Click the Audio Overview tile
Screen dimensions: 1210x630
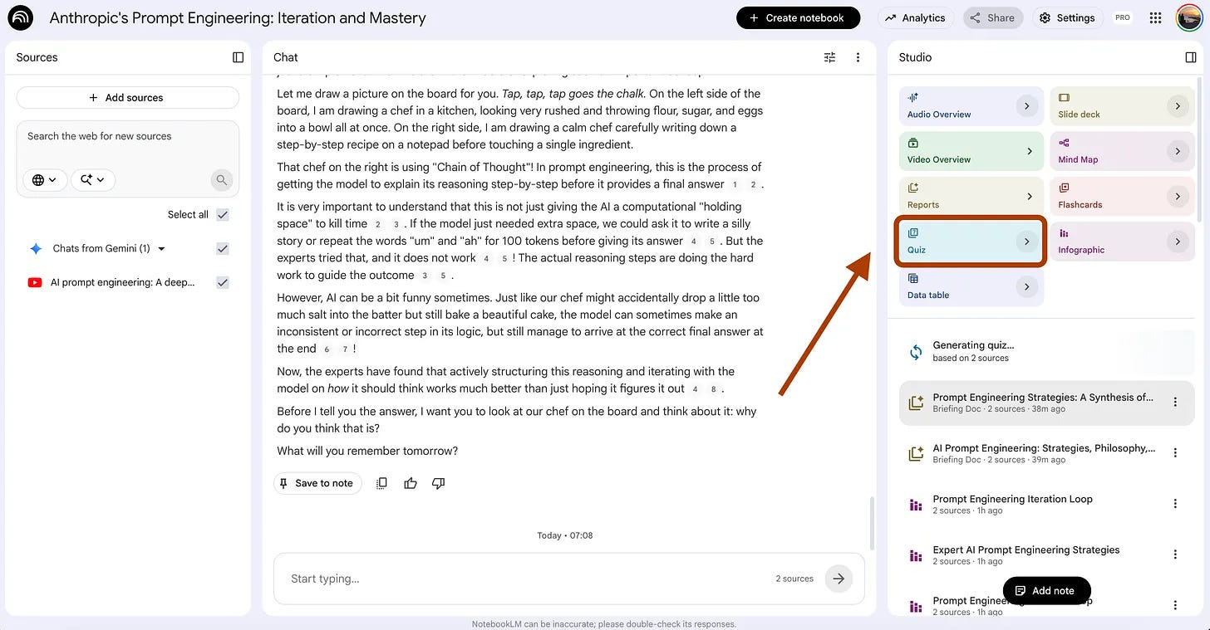pos(971,105)
